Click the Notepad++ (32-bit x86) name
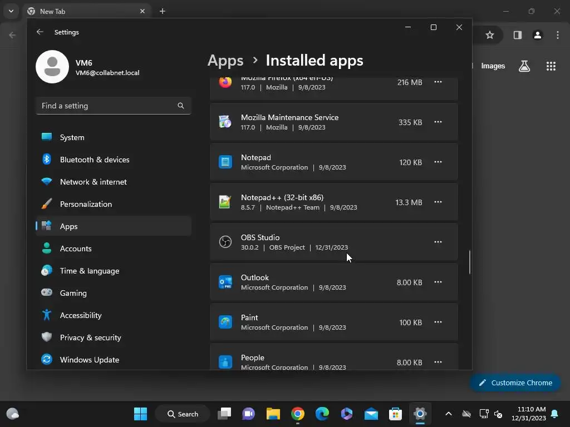570x427 pixels. 282,197
